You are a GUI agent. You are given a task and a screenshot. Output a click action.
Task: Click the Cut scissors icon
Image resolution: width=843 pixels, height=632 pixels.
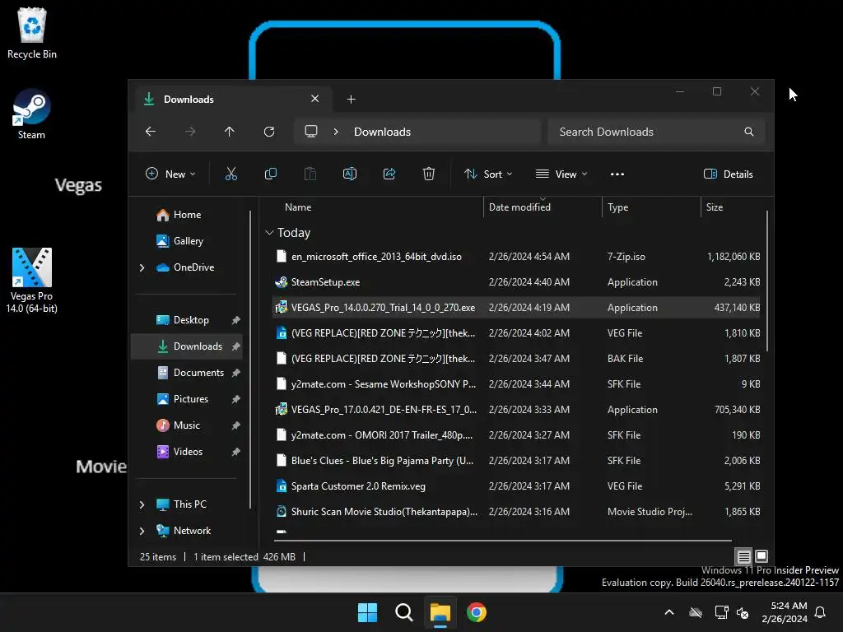[x=231, y=174]
